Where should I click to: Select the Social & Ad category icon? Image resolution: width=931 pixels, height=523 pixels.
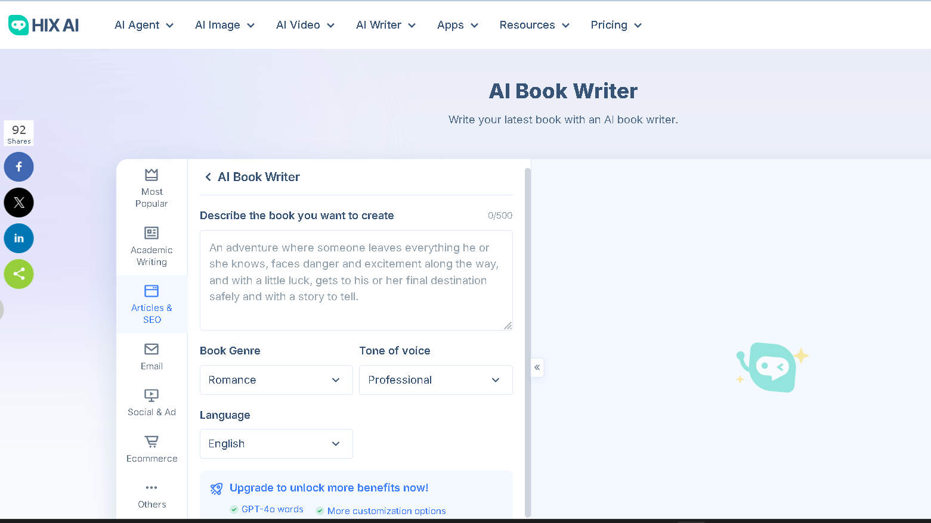tap(151, 396)
